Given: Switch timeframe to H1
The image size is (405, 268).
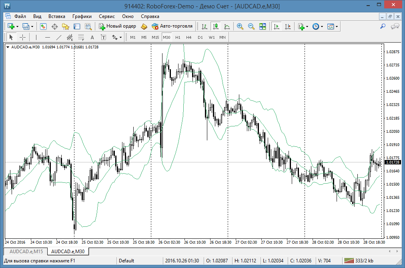Looking at the screenshot, I should [178, 38].
